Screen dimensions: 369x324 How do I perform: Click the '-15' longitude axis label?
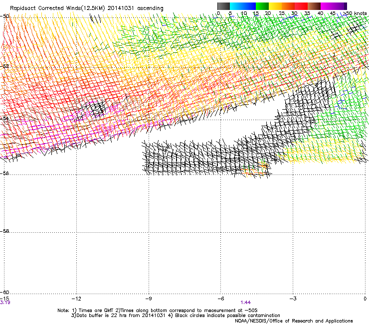tap(4, 299)
